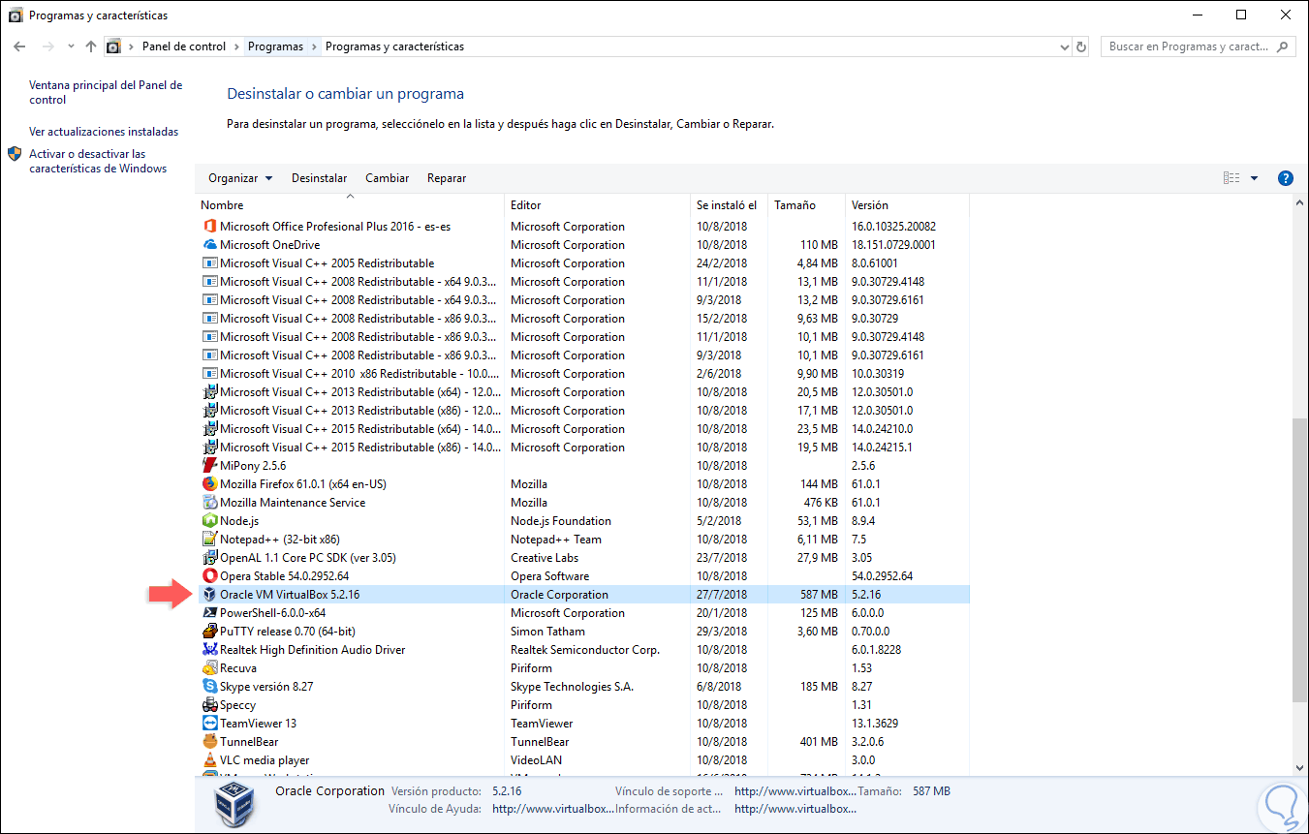Sort by the Se instaló el column
Viewport: 1309px width, 834px height.
728,205
